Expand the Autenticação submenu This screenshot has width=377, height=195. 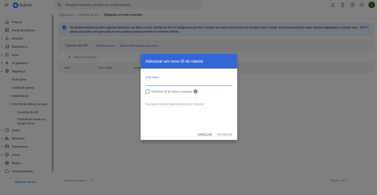pos(10,96)
